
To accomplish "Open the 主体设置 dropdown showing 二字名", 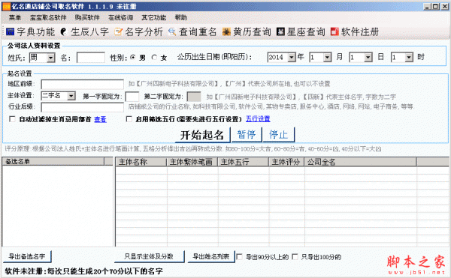I will click(71, 96).
